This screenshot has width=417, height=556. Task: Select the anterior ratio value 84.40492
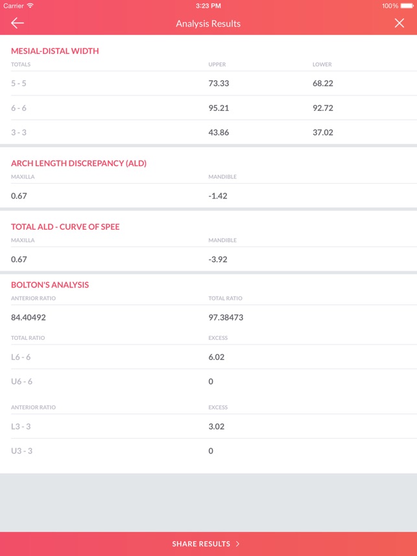coord(30,319)
